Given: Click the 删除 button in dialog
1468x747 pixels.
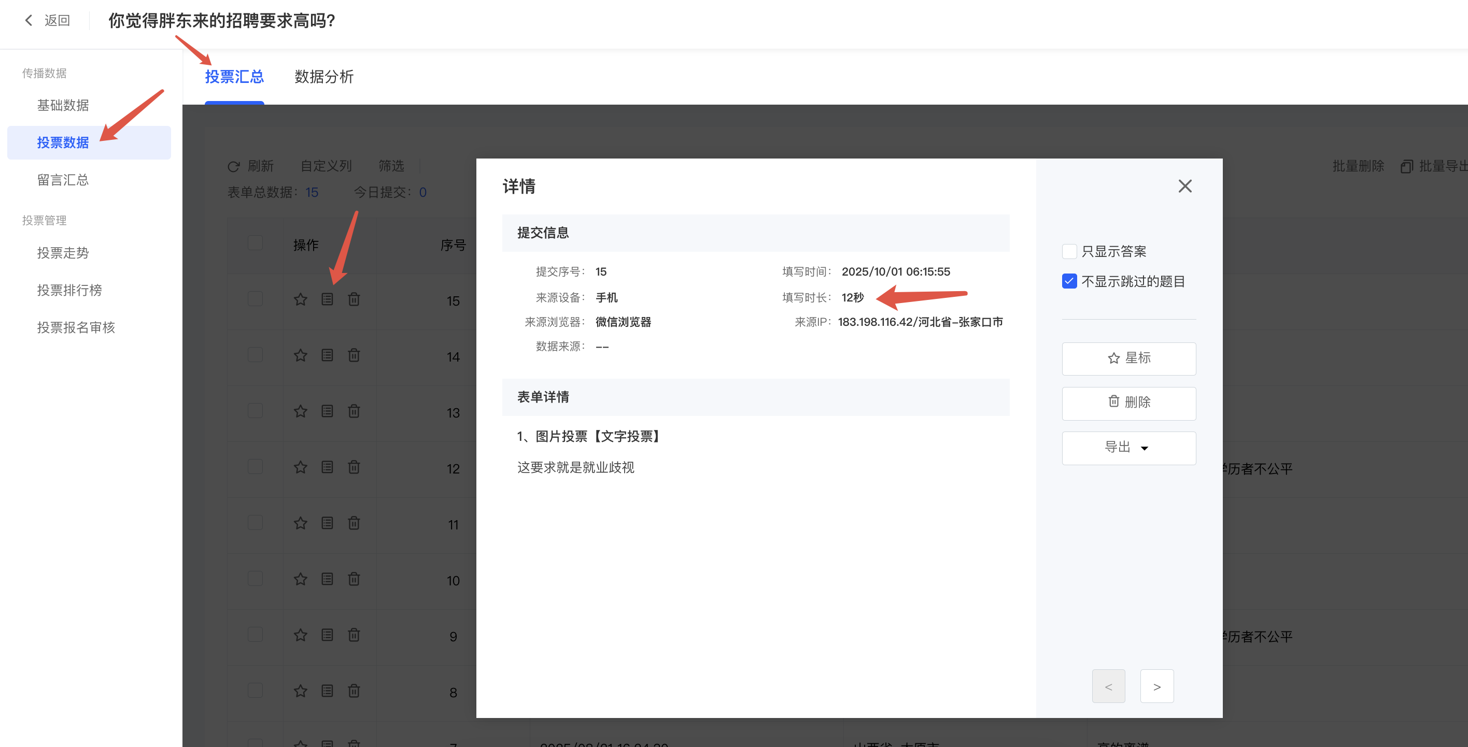Looking at the screenshot, I should pyautogui.click(x=1128, y=403).
